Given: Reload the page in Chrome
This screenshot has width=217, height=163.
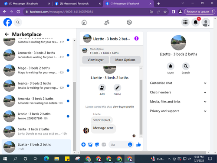Looking at the screenshot, I should (18, 12).
